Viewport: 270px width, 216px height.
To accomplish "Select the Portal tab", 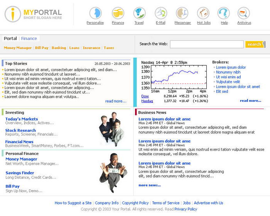I will point(10,39).
